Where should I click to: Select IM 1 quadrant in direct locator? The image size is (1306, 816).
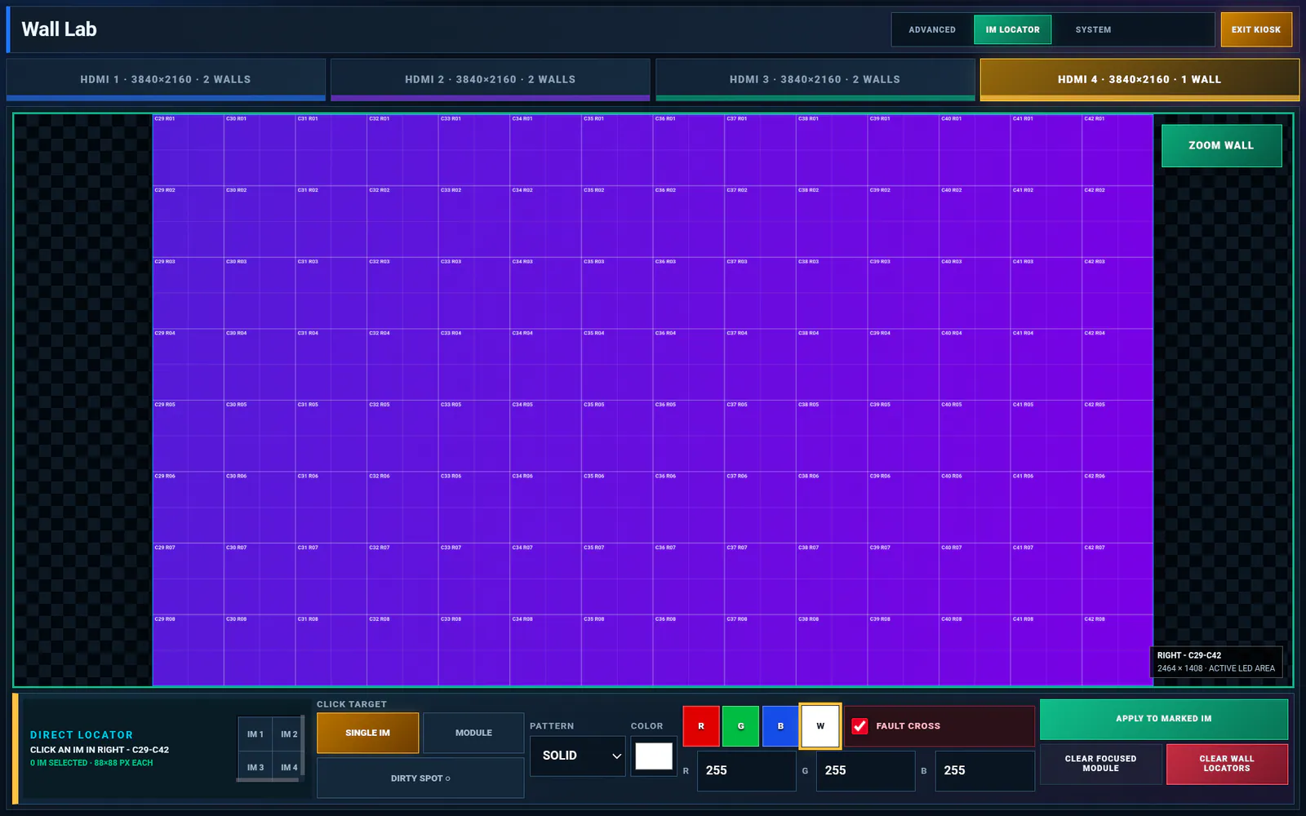coord(255,734)
